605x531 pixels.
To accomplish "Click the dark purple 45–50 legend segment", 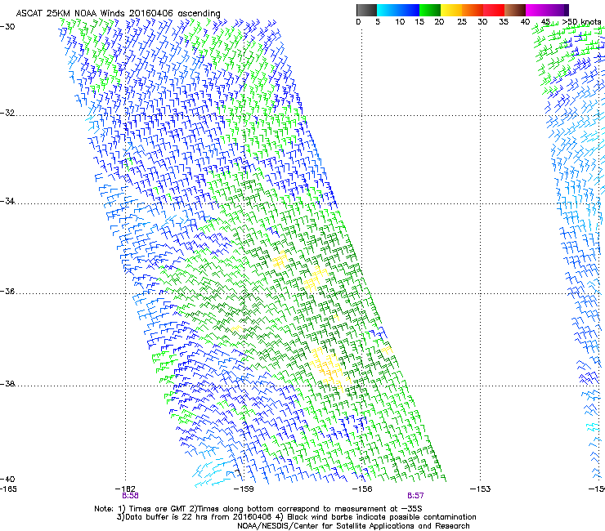I will (x=558, y=10).
